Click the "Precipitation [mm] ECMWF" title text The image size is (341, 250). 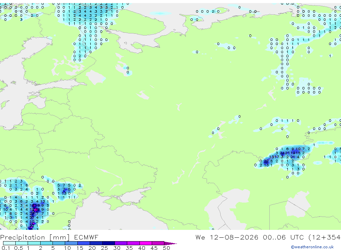(49, 237)
